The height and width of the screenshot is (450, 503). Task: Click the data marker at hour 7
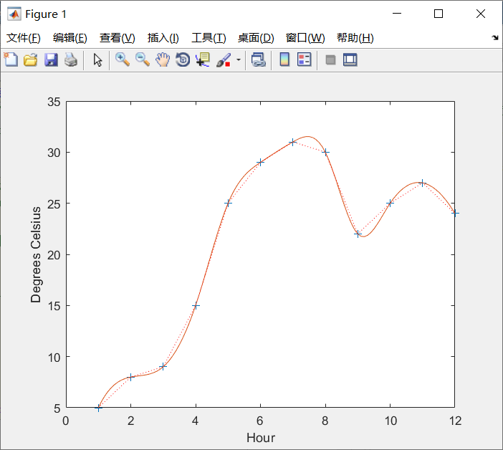(x=292, y=142)
